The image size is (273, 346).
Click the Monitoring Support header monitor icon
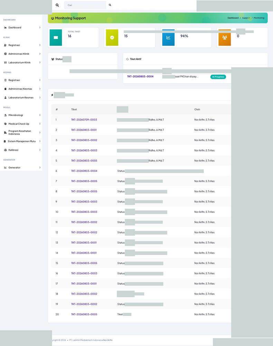53,18
